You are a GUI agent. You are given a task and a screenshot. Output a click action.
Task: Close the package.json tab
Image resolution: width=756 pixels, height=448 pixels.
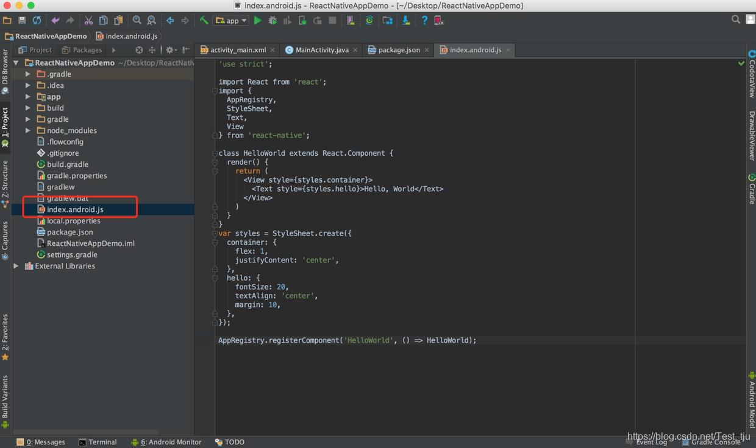coord(427,50)
